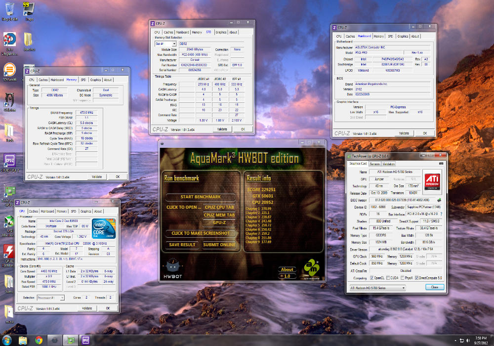Viewport: 494px width, 346px height.
Task: Open Mainboard tab in the CPU-Z processor window
Action: tap(47, 211)
